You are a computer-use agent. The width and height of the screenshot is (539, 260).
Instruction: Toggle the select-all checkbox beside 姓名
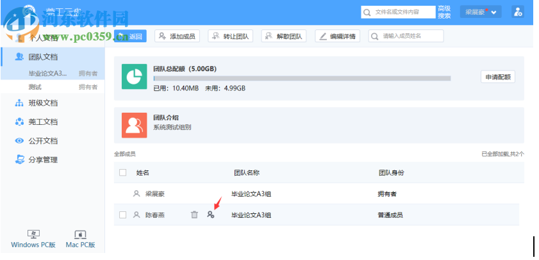click(122, 172)
